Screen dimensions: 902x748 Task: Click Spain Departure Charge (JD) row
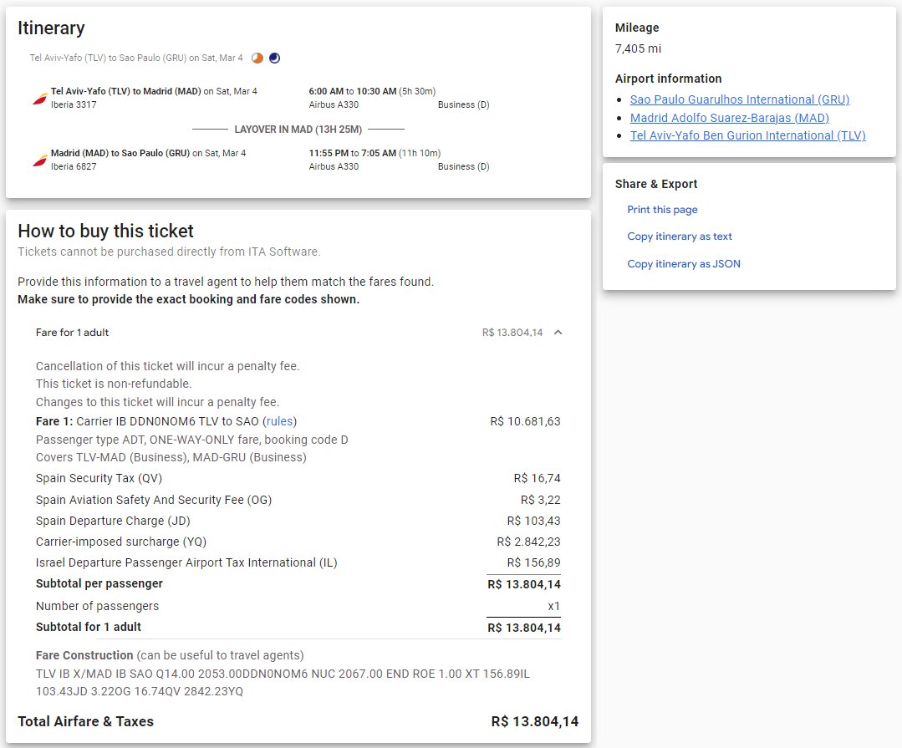pos(298,521)
